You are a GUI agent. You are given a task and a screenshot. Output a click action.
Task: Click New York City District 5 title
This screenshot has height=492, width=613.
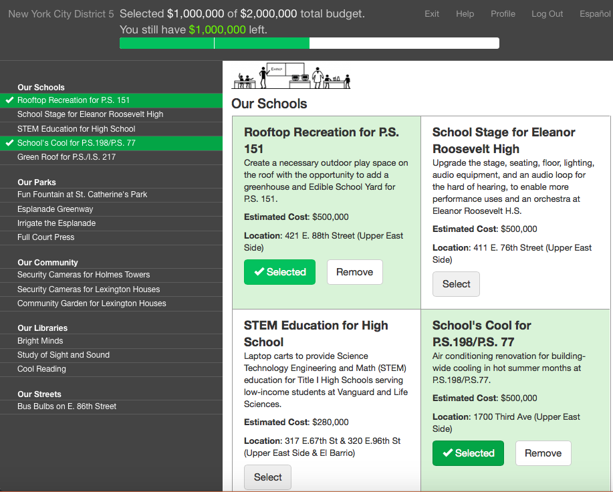click(x=61, y=14)
